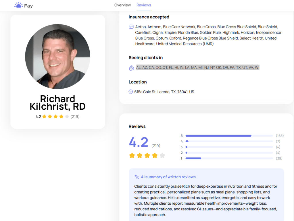The height and width of the screenshot is (221, 294).
Task: Click the 615a Gale St Laredo address
Action: (x=164, y=92)
